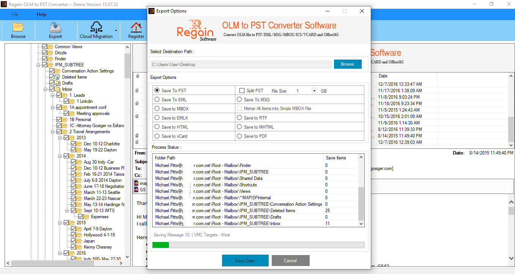The image size is (515, 274).
Task: Click the Export Options dialog title bar icon
Action: pos(151,11)
